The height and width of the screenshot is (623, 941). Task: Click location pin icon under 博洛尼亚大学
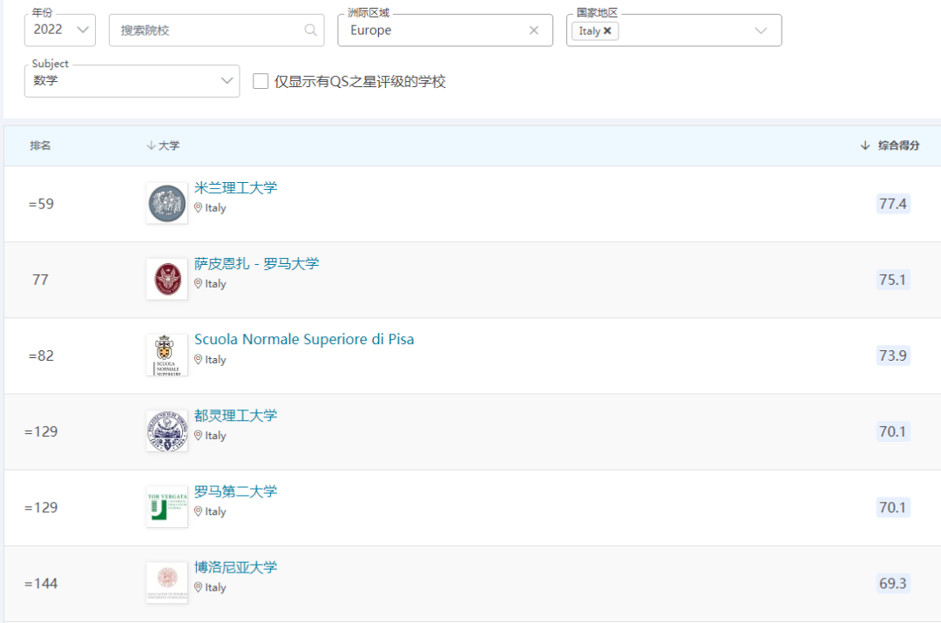[x=198, y=587]
